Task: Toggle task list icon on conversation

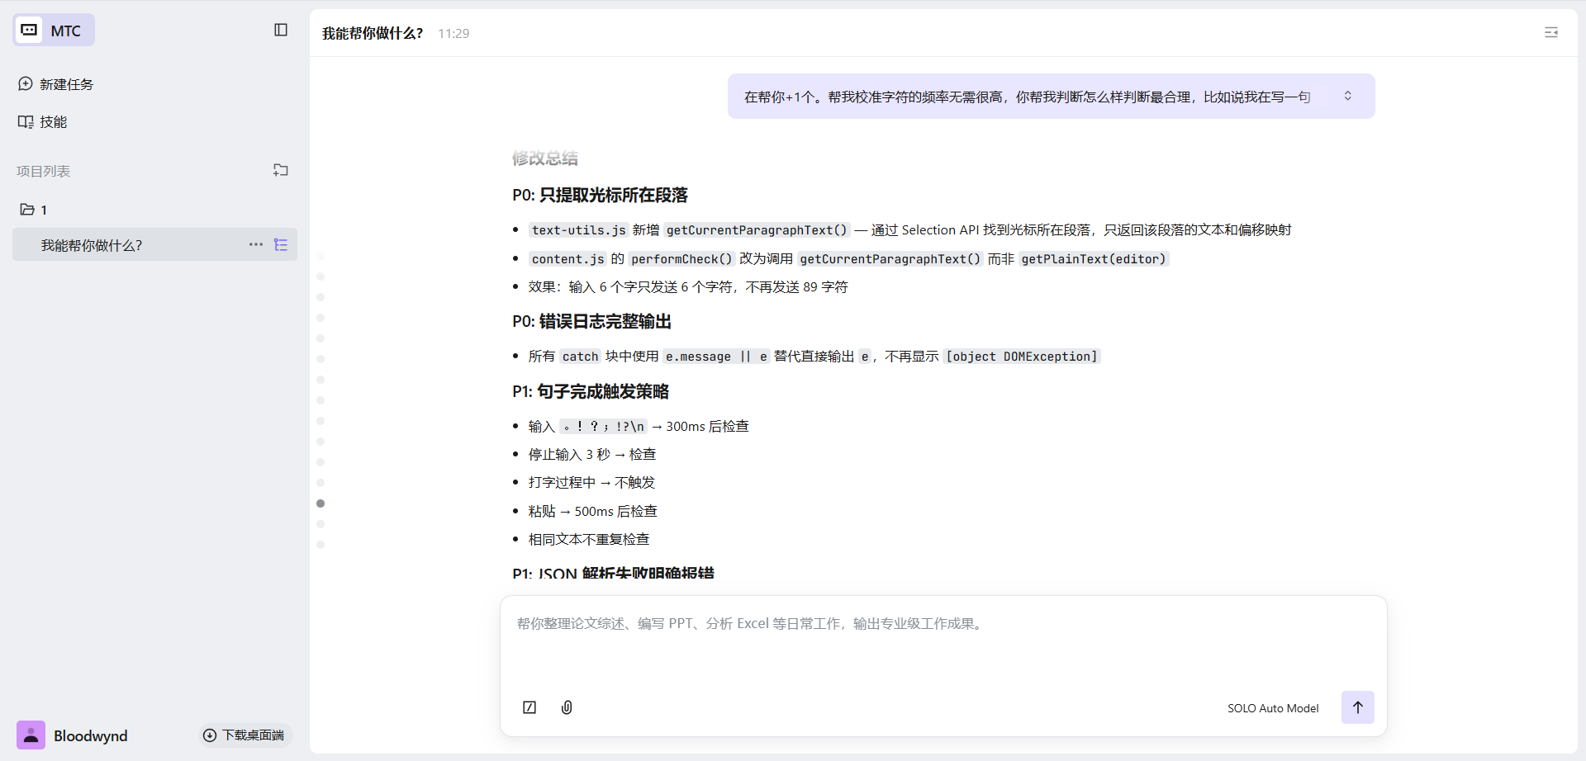Action: (281, 245)
